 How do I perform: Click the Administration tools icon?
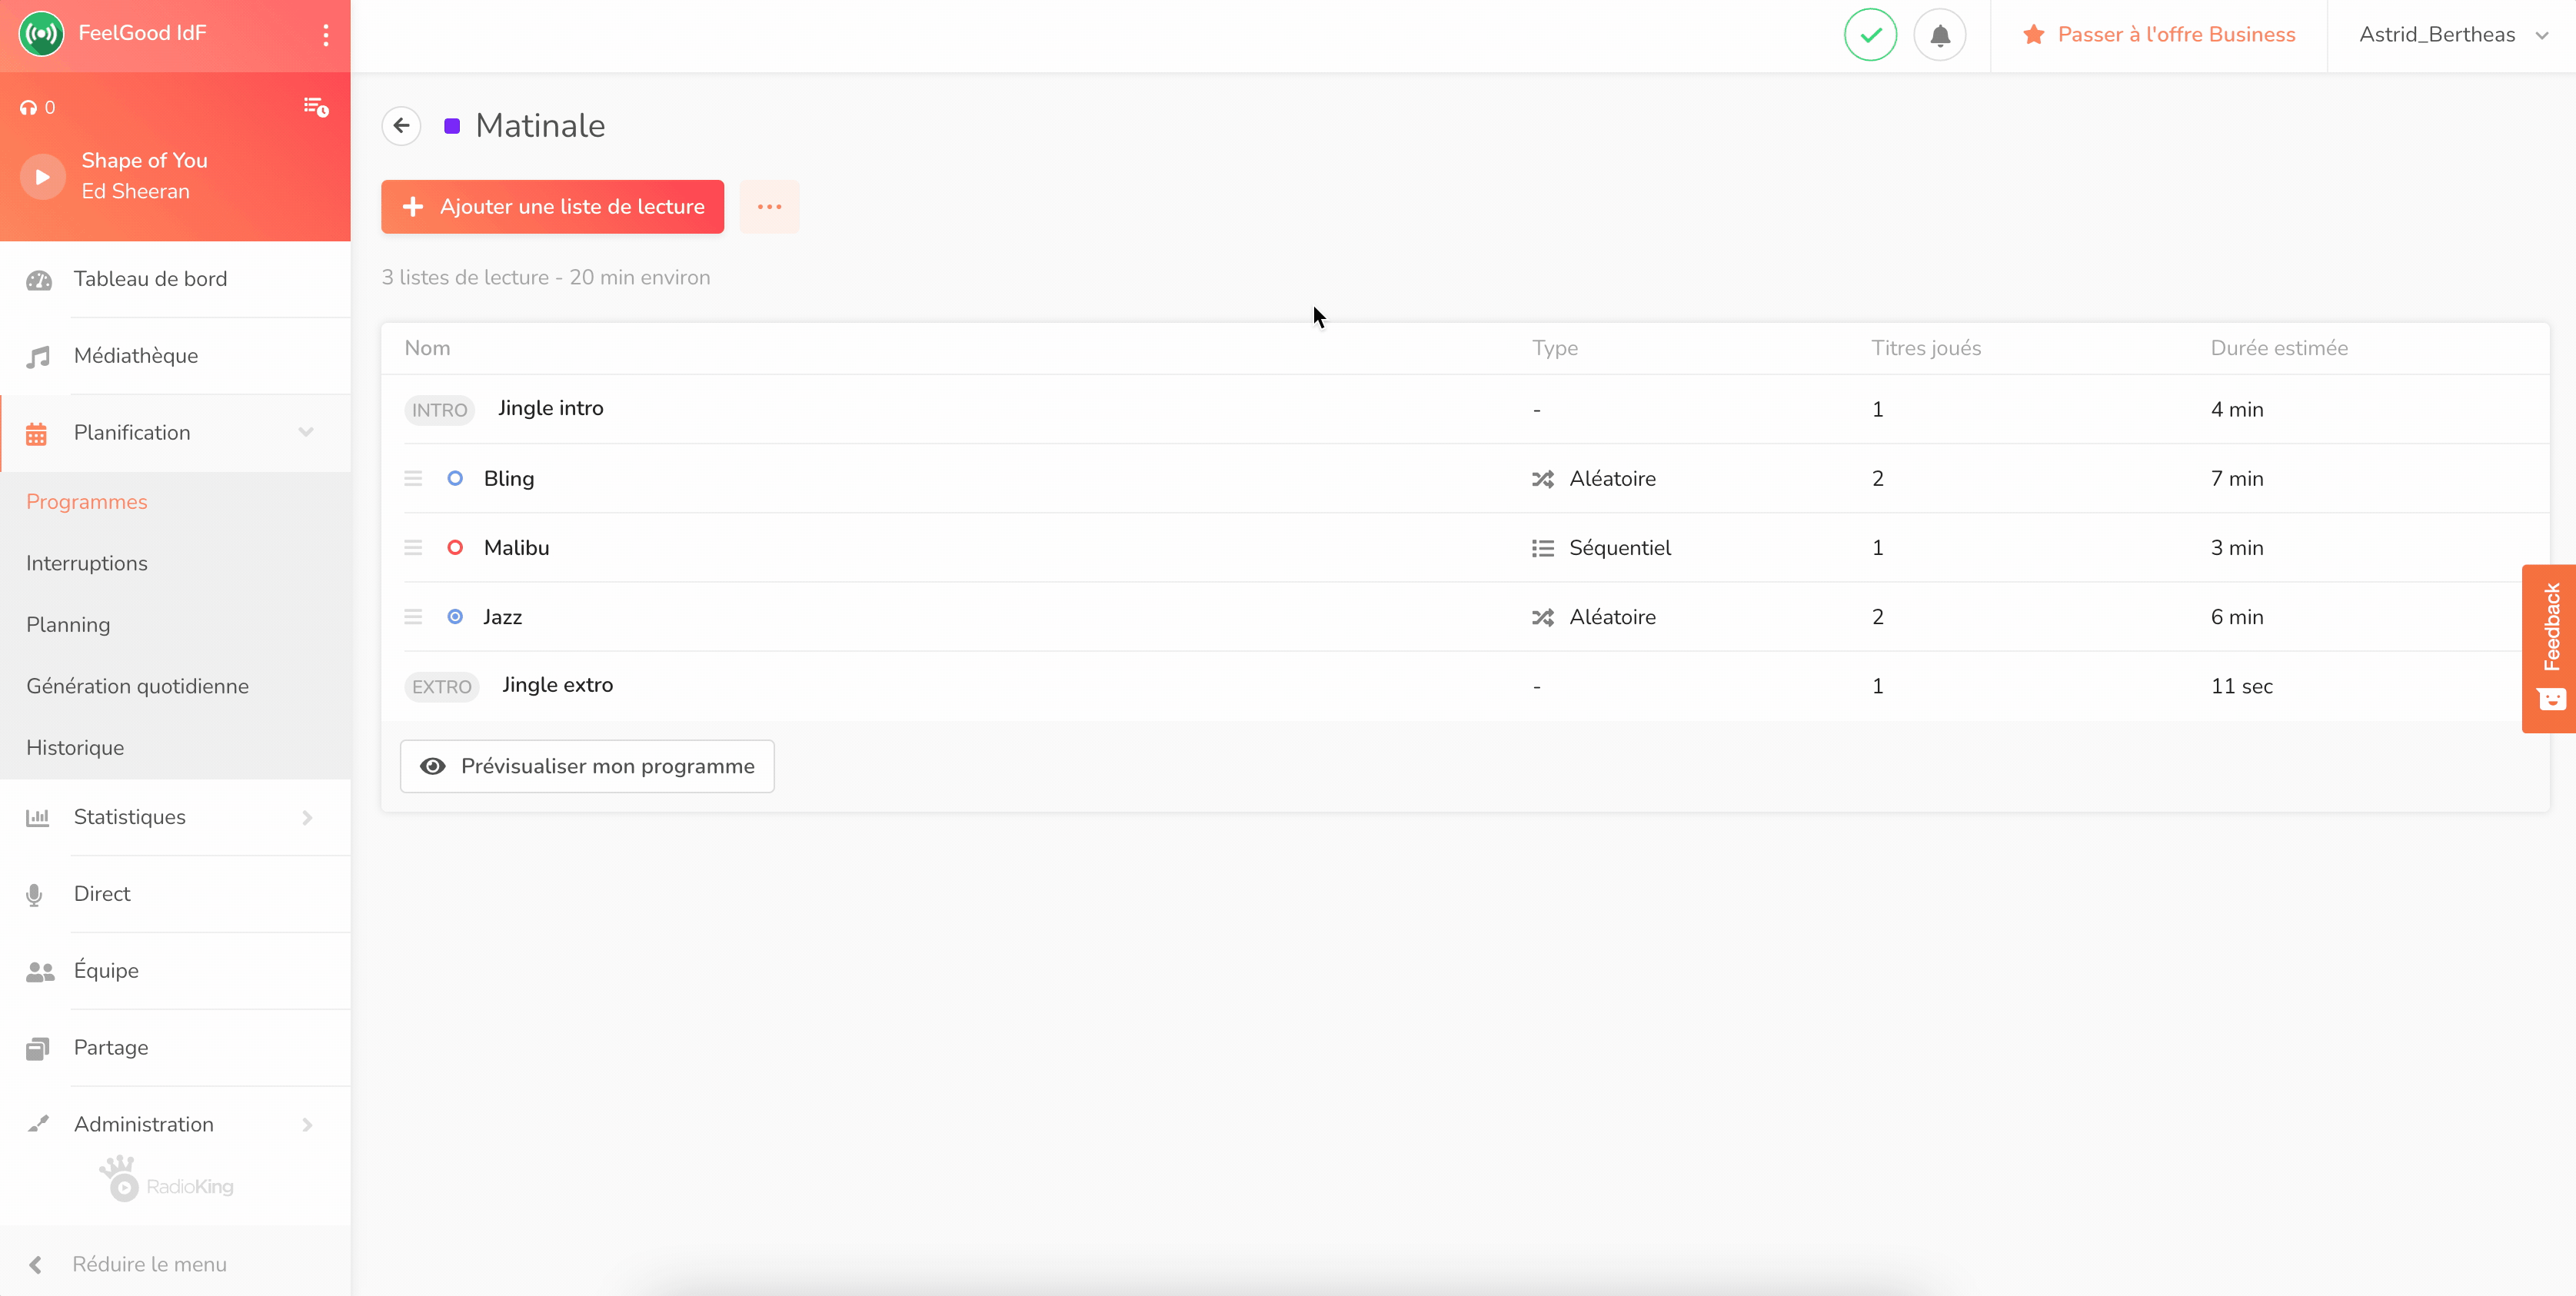click(38, 1124)
